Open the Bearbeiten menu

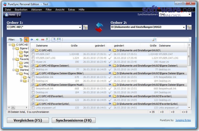(x=21, y=10)
